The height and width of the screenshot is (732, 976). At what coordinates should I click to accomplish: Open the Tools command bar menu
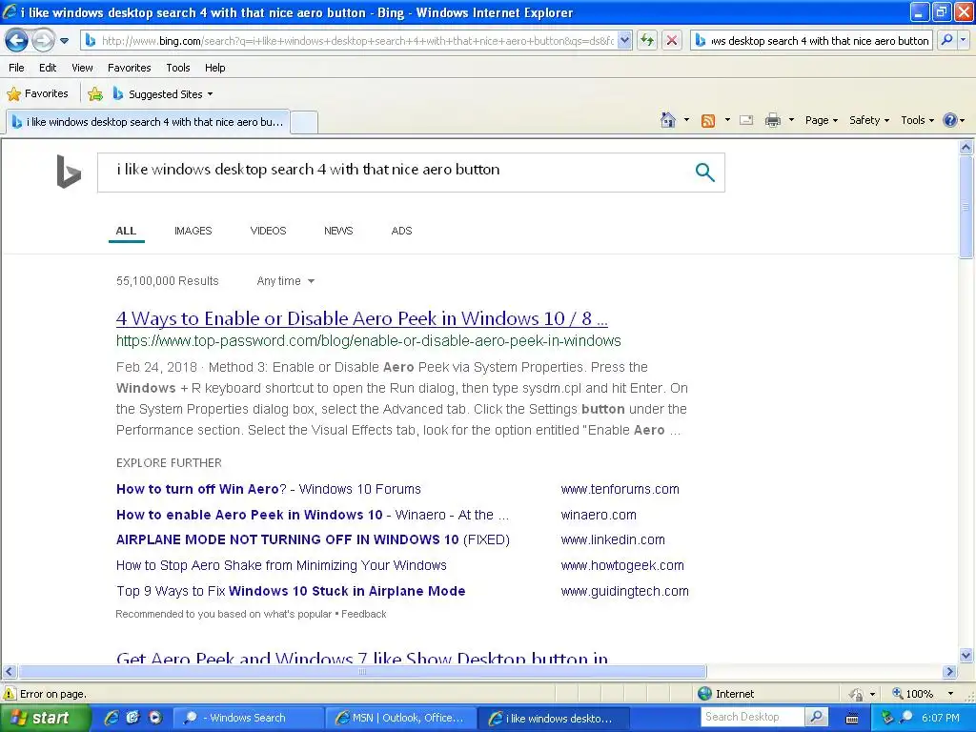(x=917, y=120)
